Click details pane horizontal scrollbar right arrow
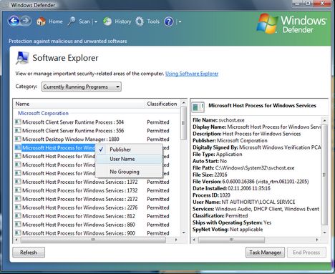335x274 pixels. pyautogui.click(x=317, y=240)
